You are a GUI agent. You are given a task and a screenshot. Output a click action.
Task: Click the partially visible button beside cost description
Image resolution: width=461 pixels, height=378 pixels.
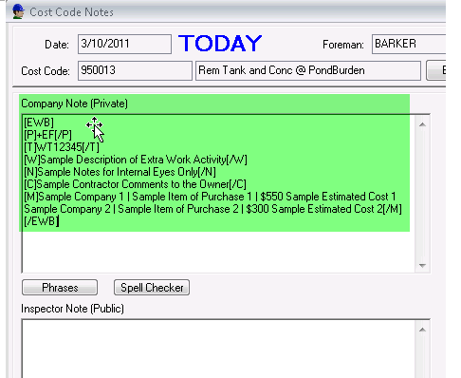pyautogui.click(x=436, y=70)
